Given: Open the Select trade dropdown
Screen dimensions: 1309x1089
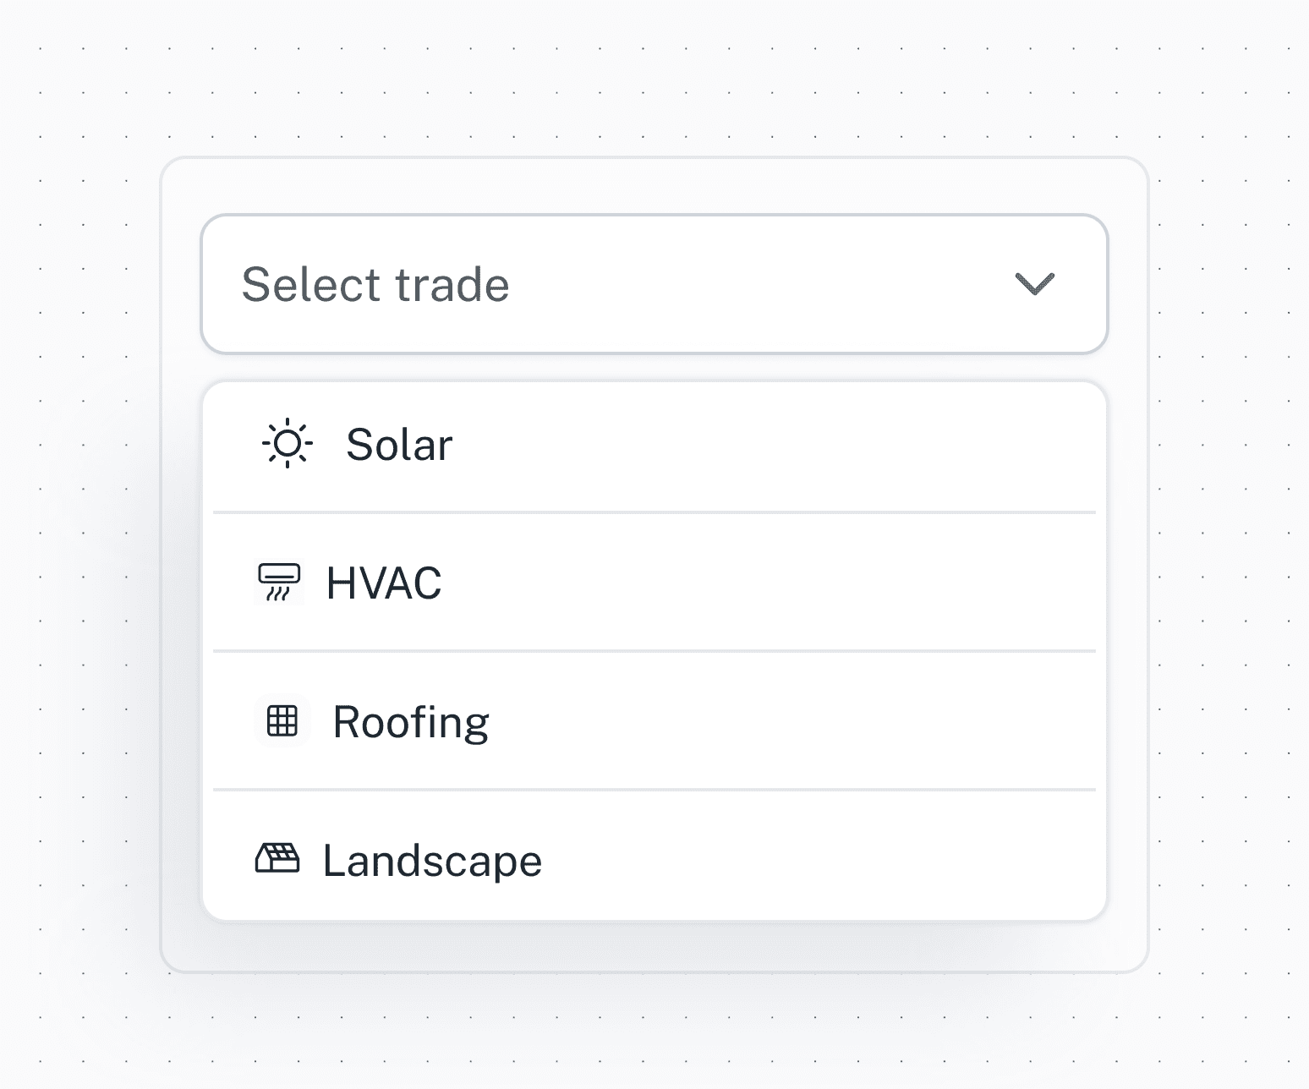Looking at the screenshot, I should (654, 284).
